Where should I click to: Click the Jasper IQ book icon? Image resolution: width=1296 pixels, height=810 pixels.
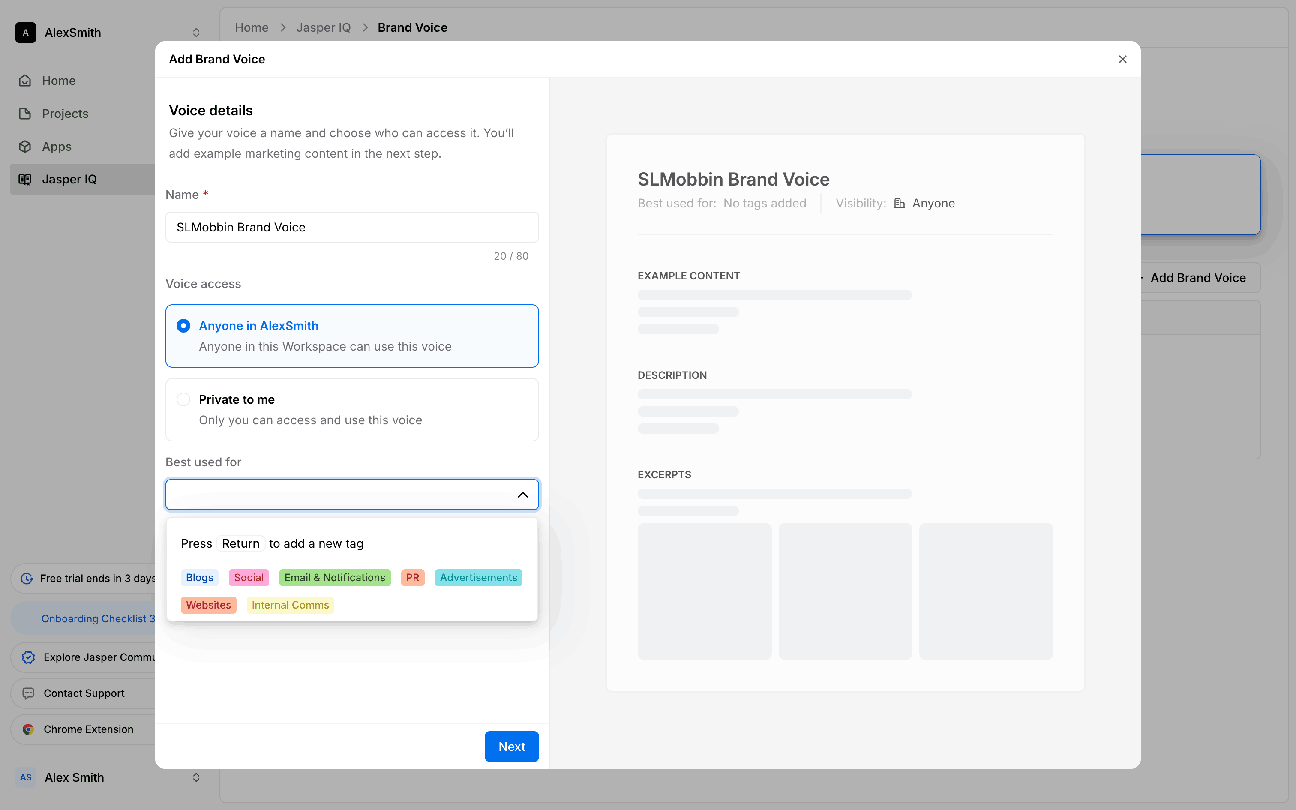(25, 180)
